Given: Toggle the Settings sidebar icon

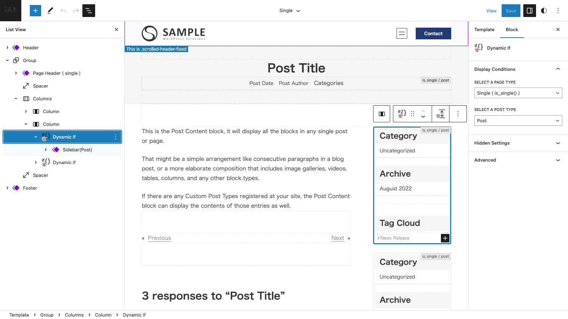Looking at the screenshot, I should [x=529, y=11].
